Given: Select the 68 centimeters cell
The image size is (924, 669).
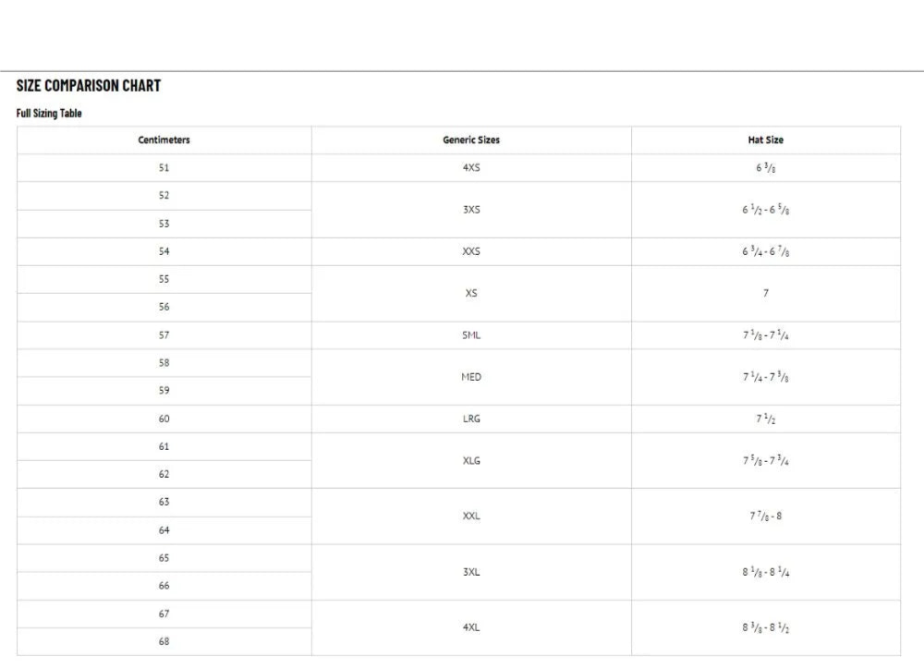Looking at the screenshot, I should tap(164, 641).
